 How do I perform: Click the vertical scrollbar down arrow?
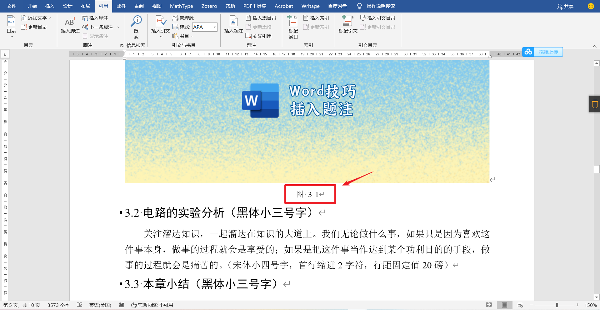tap(597, 297)
